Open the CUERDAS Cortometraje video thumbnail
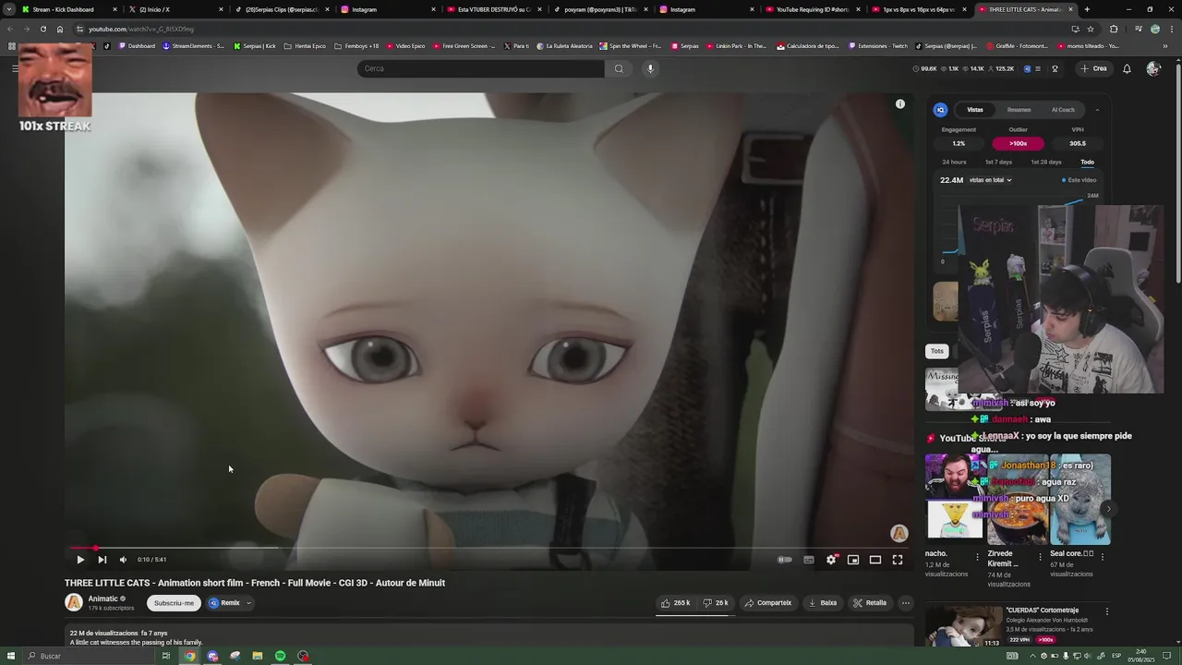 pos(964,627)
